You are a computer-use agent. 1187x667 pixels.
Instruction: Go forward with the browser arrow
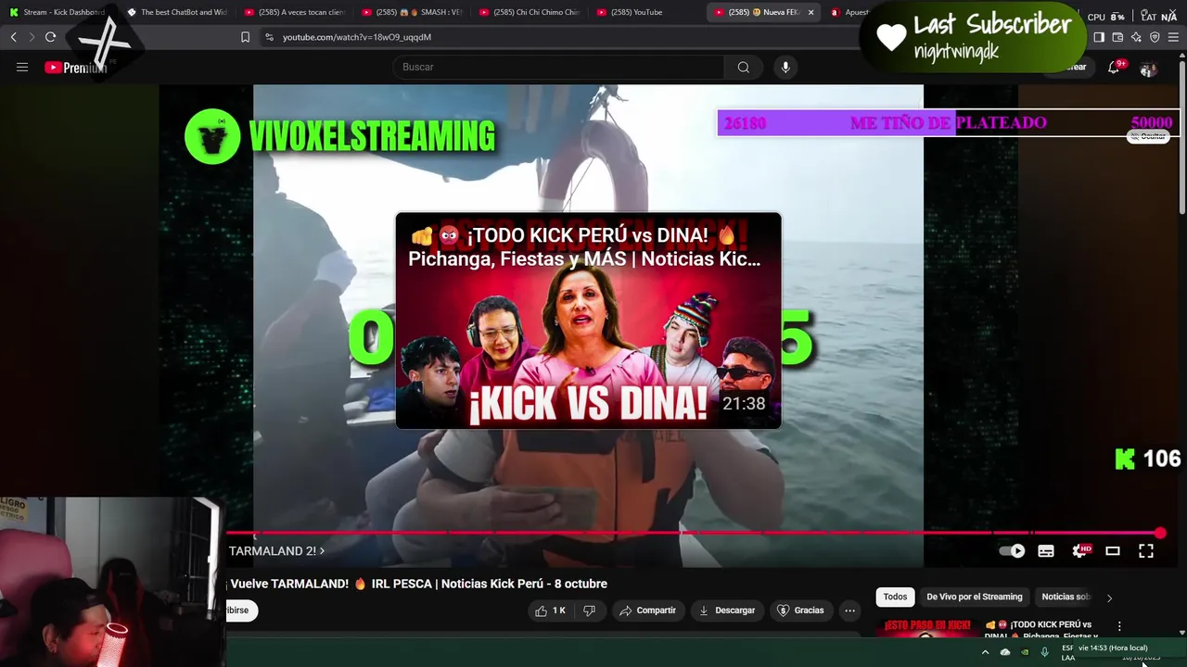click(32, 37)
